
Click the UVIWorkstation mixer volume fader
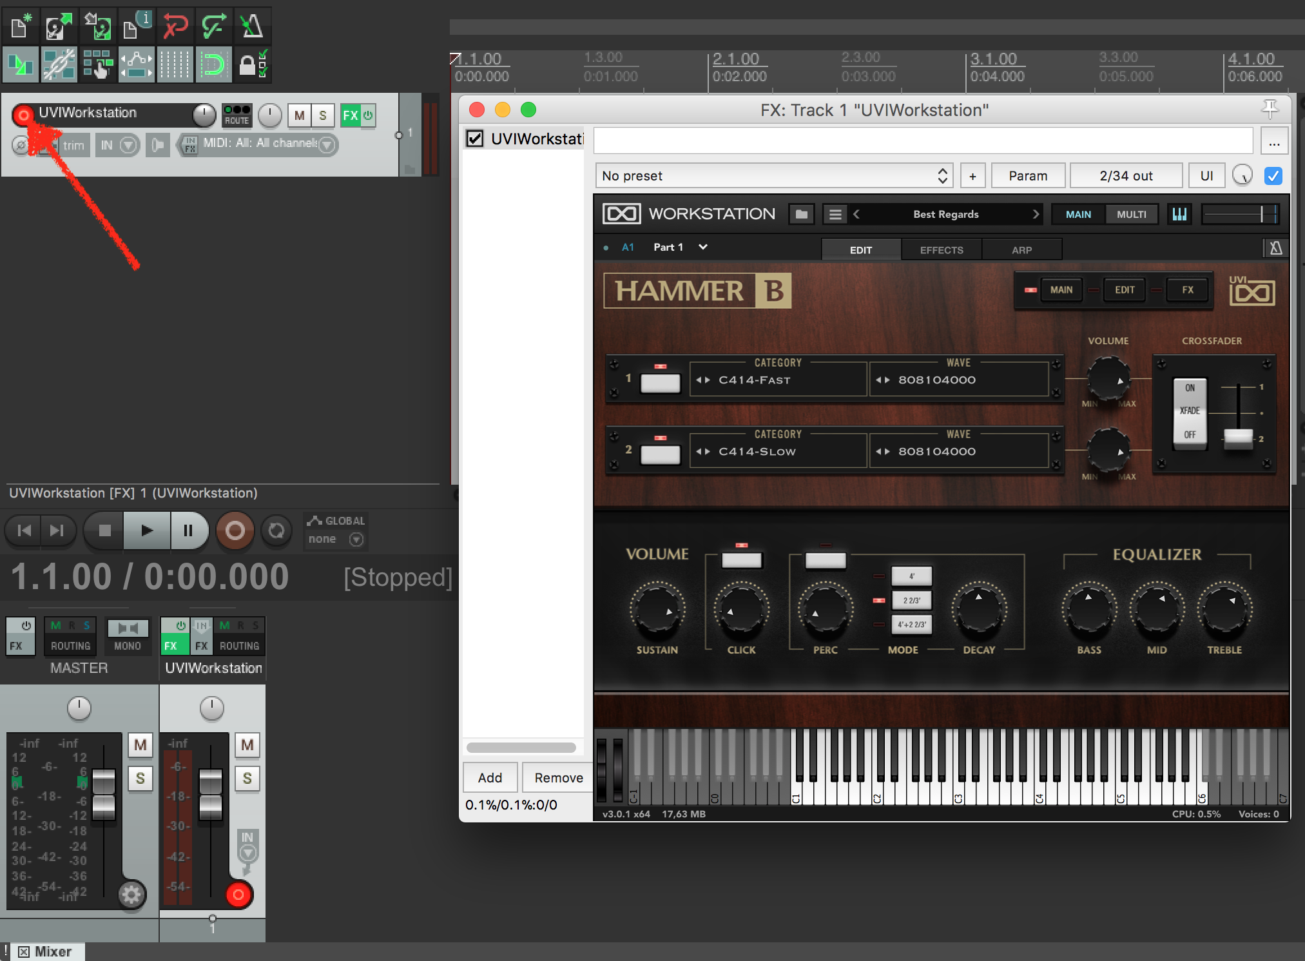[210, 795]
